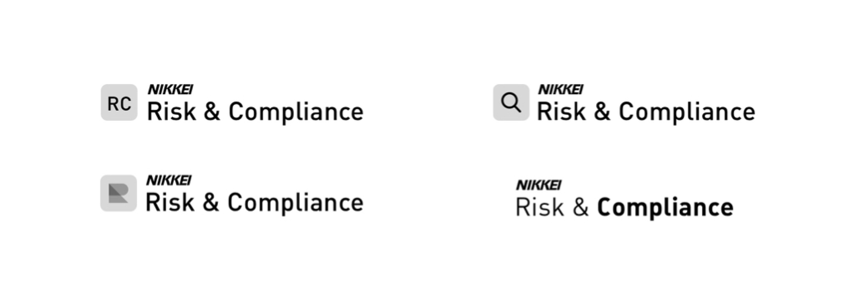The height and width of the screenshot is (308, 855).
Task: Click the word Risk next to R logo icon
Action: 170,202
